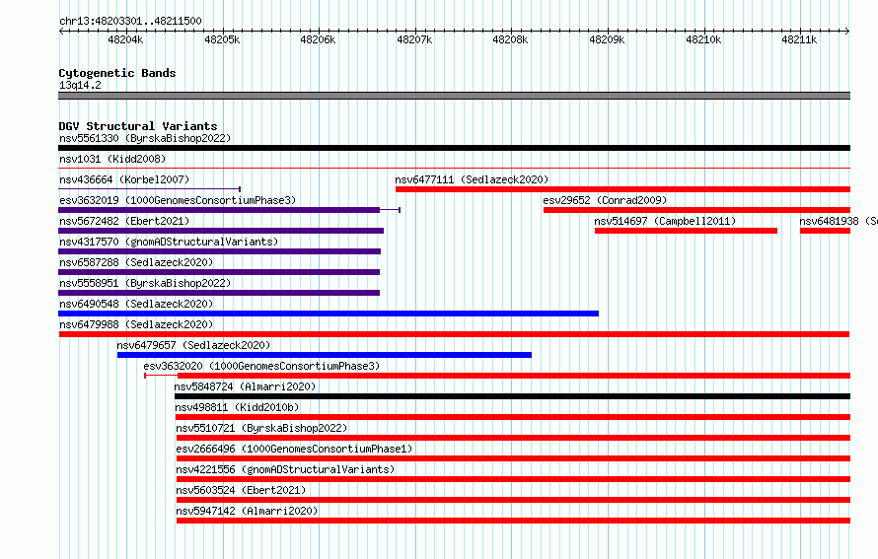Click the chr13:48203301..48211500 region label
The height and width of the screenshot is (559, 878).
(x=130, y=21)
